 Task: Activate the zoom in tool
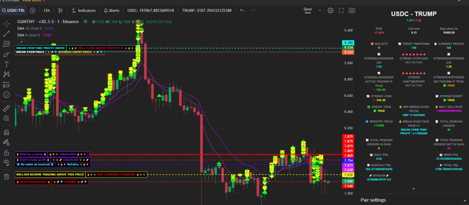pyautogui.click(x=6, y=119)
